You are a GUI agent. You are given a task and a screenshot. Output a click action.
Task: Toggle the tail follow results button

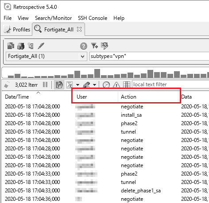click(59, 85)
